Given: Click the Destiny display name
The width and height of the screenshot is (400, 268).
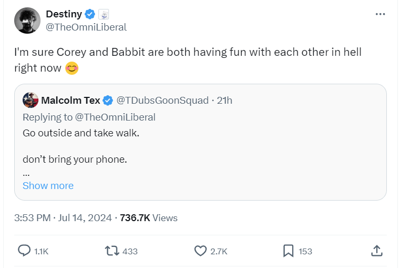Looking at the screenshot, I should tap(64, 14).
